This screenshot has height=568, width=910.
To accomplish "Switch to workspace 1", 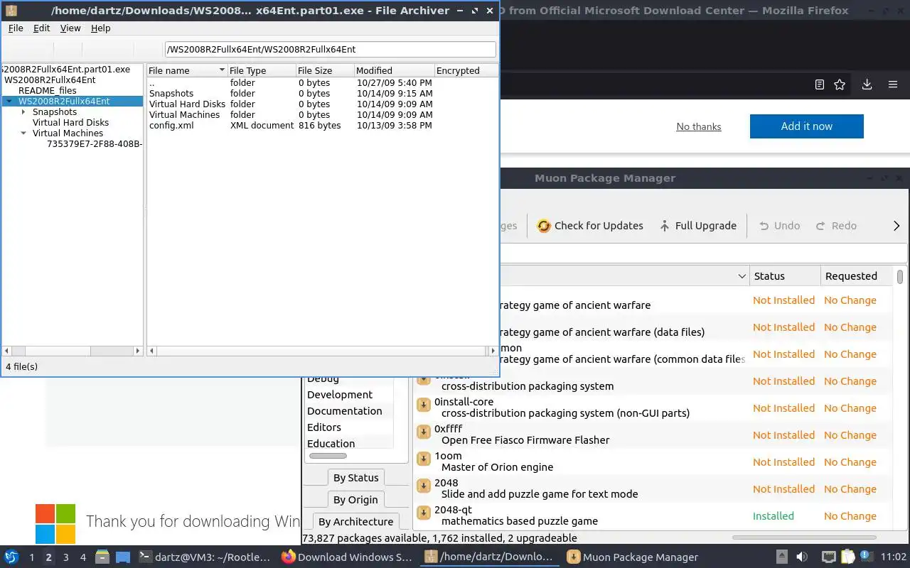I will coord(31,557).
